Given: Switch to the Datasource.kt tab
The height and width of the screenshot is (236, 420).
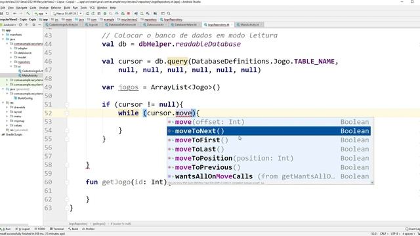Looking at the screenshot, I should click(155, 25).
